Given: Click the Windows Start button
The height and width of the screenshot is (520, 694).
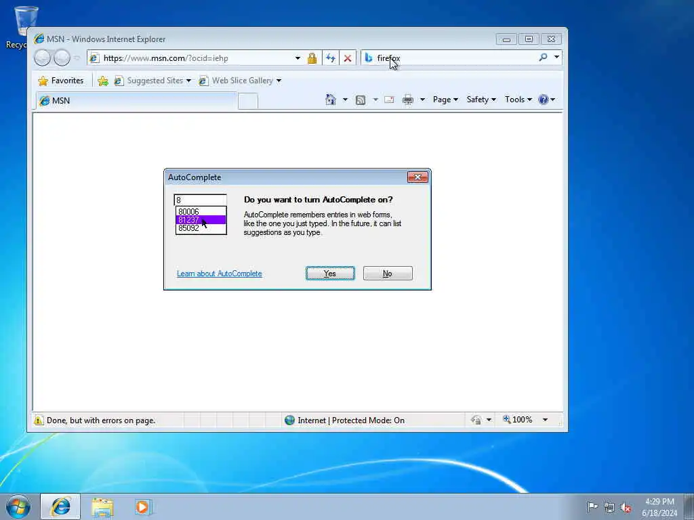Looking at the screenshot, I should pyautogui.click(x=18, y=506).
